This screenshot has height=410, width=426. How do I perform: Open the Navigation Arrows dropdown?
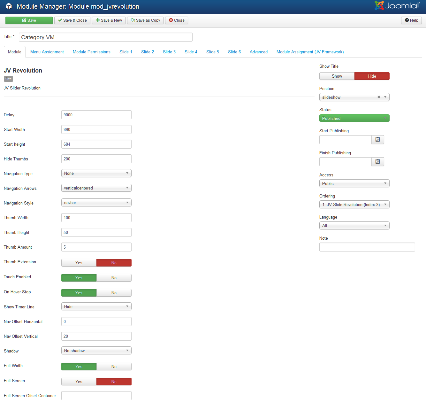click(96, 188)
